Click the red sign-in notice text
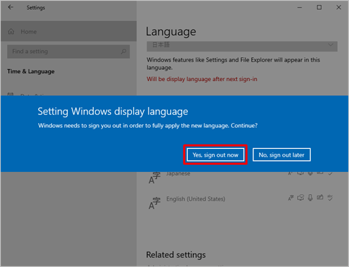The width and height of the screenshot is (349, 267). coord(202,79)
